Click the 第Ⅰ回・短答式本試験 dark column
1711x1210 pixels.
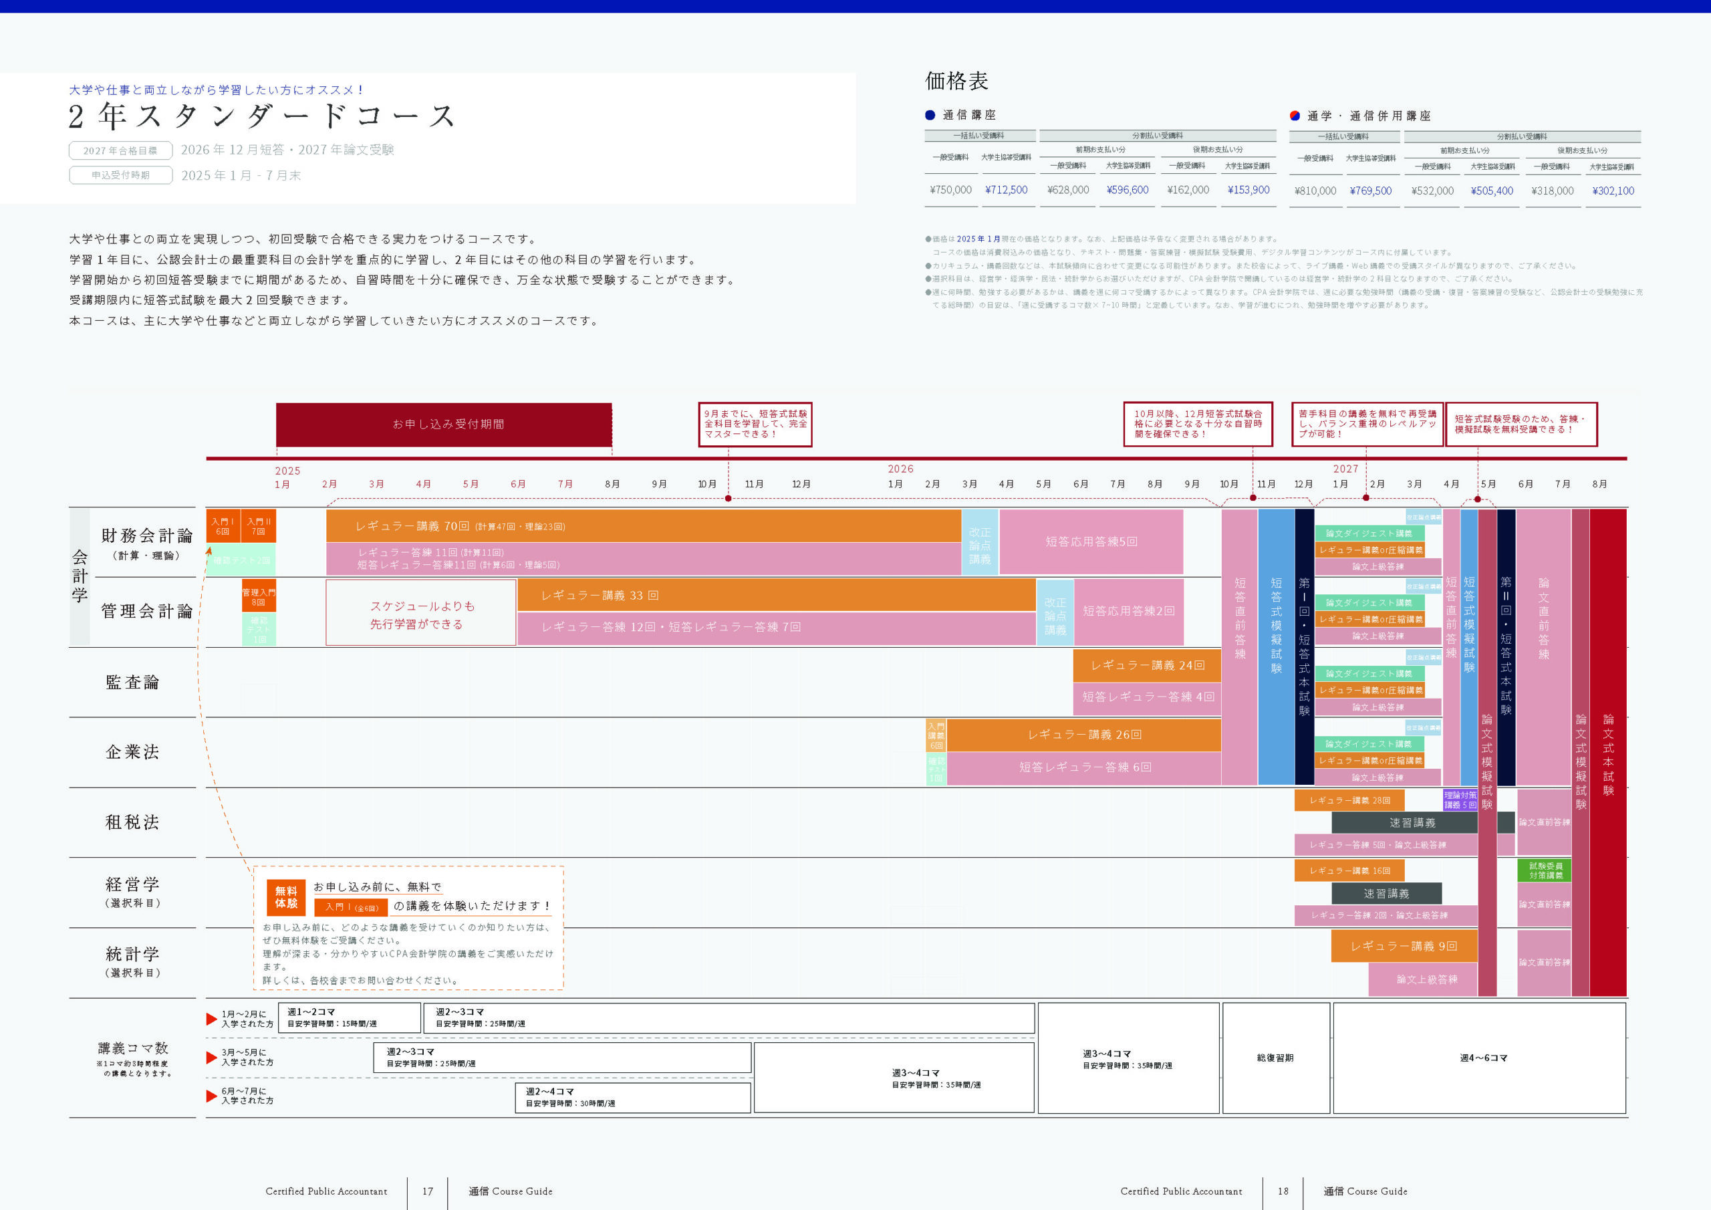tap(1304, 646)
